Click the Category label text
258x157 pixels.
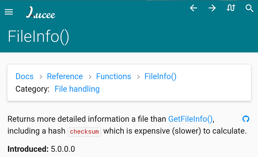point(33,89)
